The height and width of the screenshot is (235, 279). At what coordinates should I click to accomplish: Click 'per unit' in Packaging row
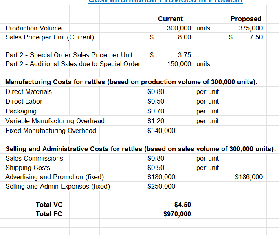(x=207, y=111)
